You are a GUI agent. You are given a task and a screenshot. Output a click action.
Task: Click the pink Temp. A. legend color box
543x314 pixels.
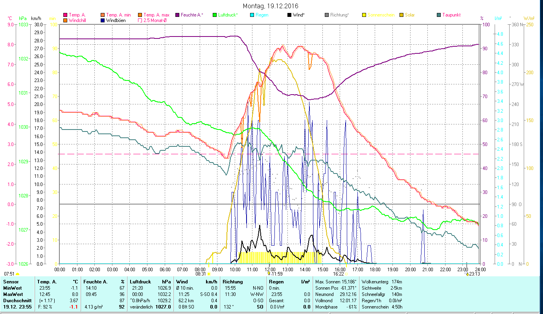65,15
